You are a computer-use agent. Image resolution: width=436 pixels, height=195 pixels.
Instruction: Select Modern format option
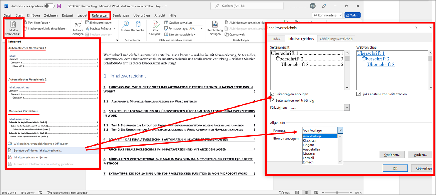click(309, 153)
